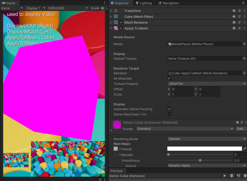Click the Edit button next to Shader

[x=241, y=129]
